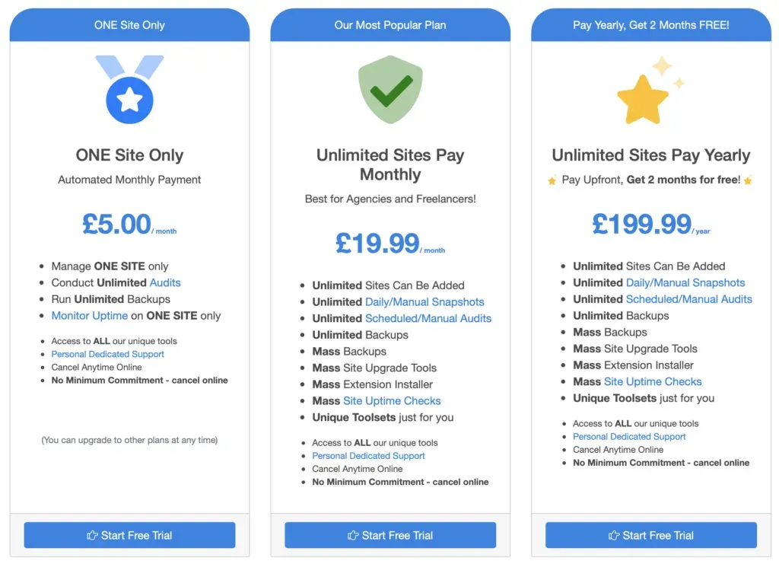Viewport: 779px width, 564px height.
Task: Open Personal Dedicated Support in ONE Site column
Action: pos(107,354)
